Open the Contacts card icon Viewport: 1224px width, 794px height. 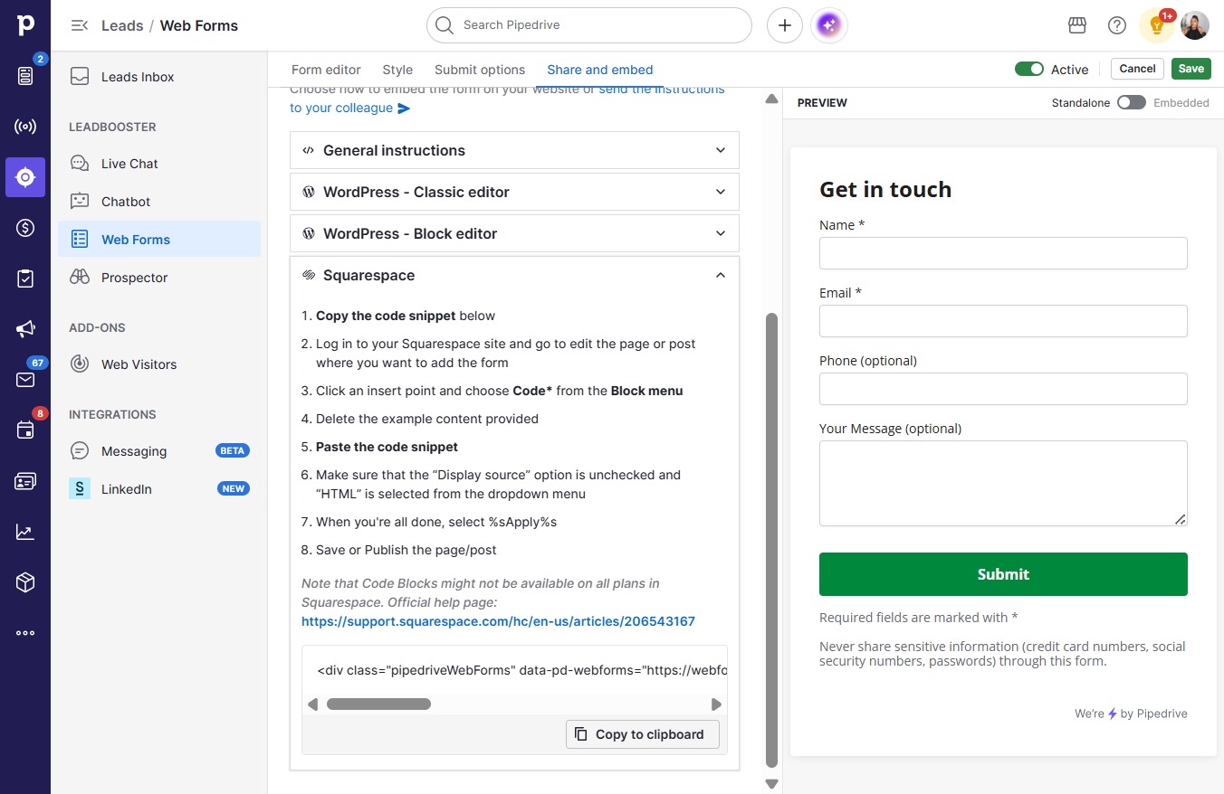coord(25,481)
